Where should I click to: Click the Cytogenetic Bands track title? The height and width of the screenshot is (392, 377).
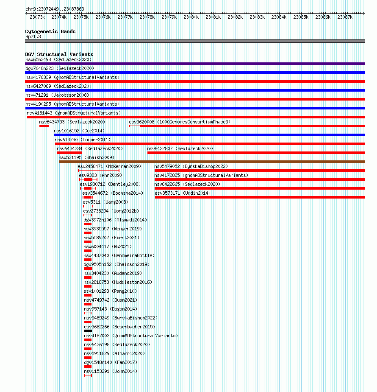tap(50, 31)
